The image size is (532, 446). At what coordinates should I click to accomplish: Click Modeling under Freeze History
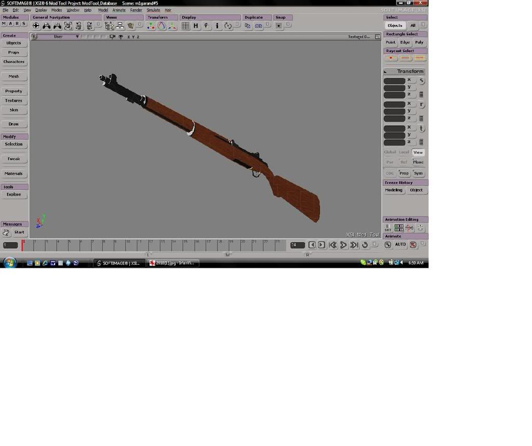point(394,190)
